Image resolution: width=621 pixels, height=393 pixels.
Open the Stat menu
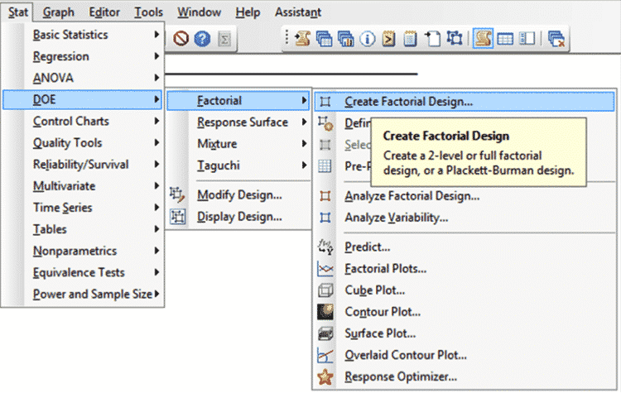tap(18, 12)
